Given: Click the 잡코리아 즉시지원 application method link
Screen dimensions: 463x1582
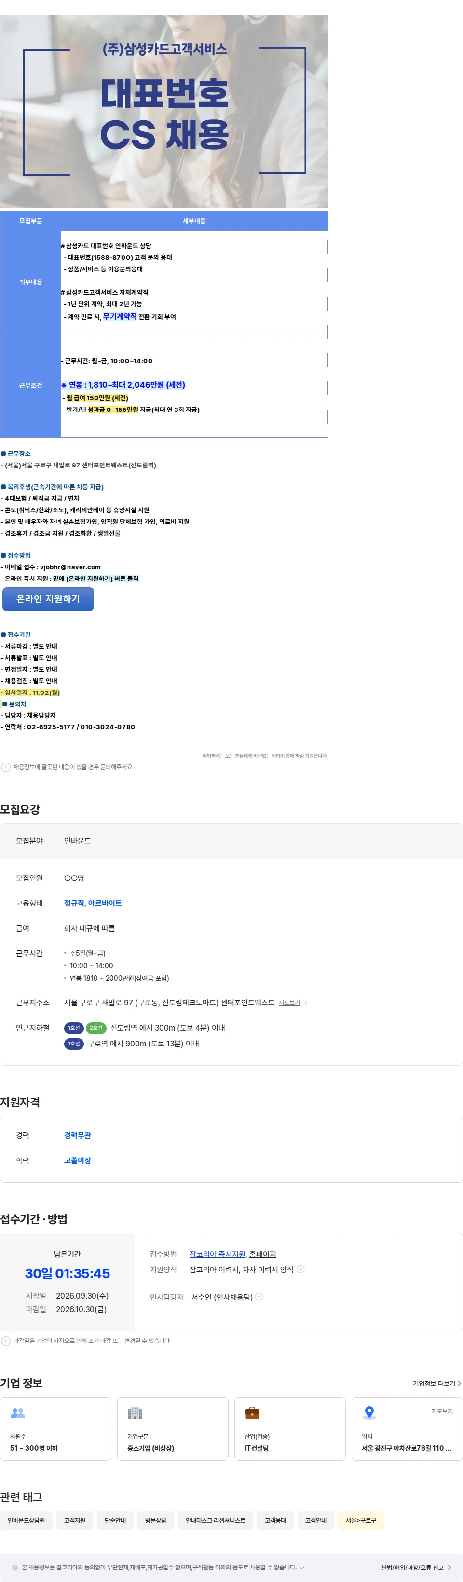Looking at the screenshot, I should [217, 1254].
